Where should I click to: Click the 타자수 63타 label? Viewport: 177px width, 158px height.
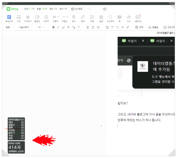14,143
